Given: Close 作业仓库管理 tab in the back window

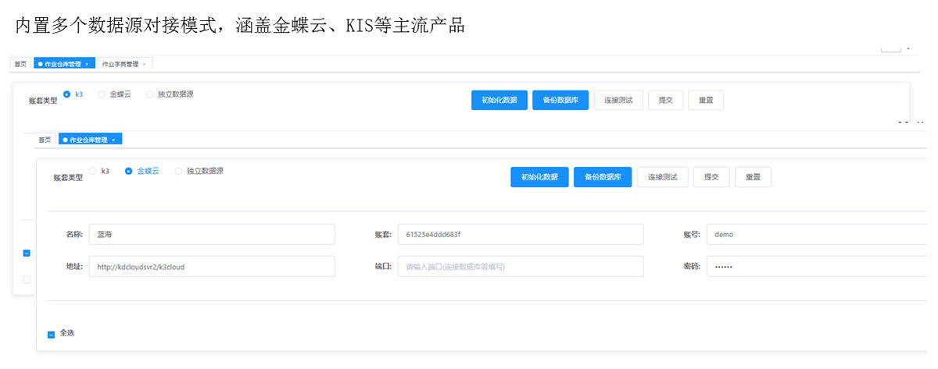Looking at the screenshot, I should click(x=87, y=64).
